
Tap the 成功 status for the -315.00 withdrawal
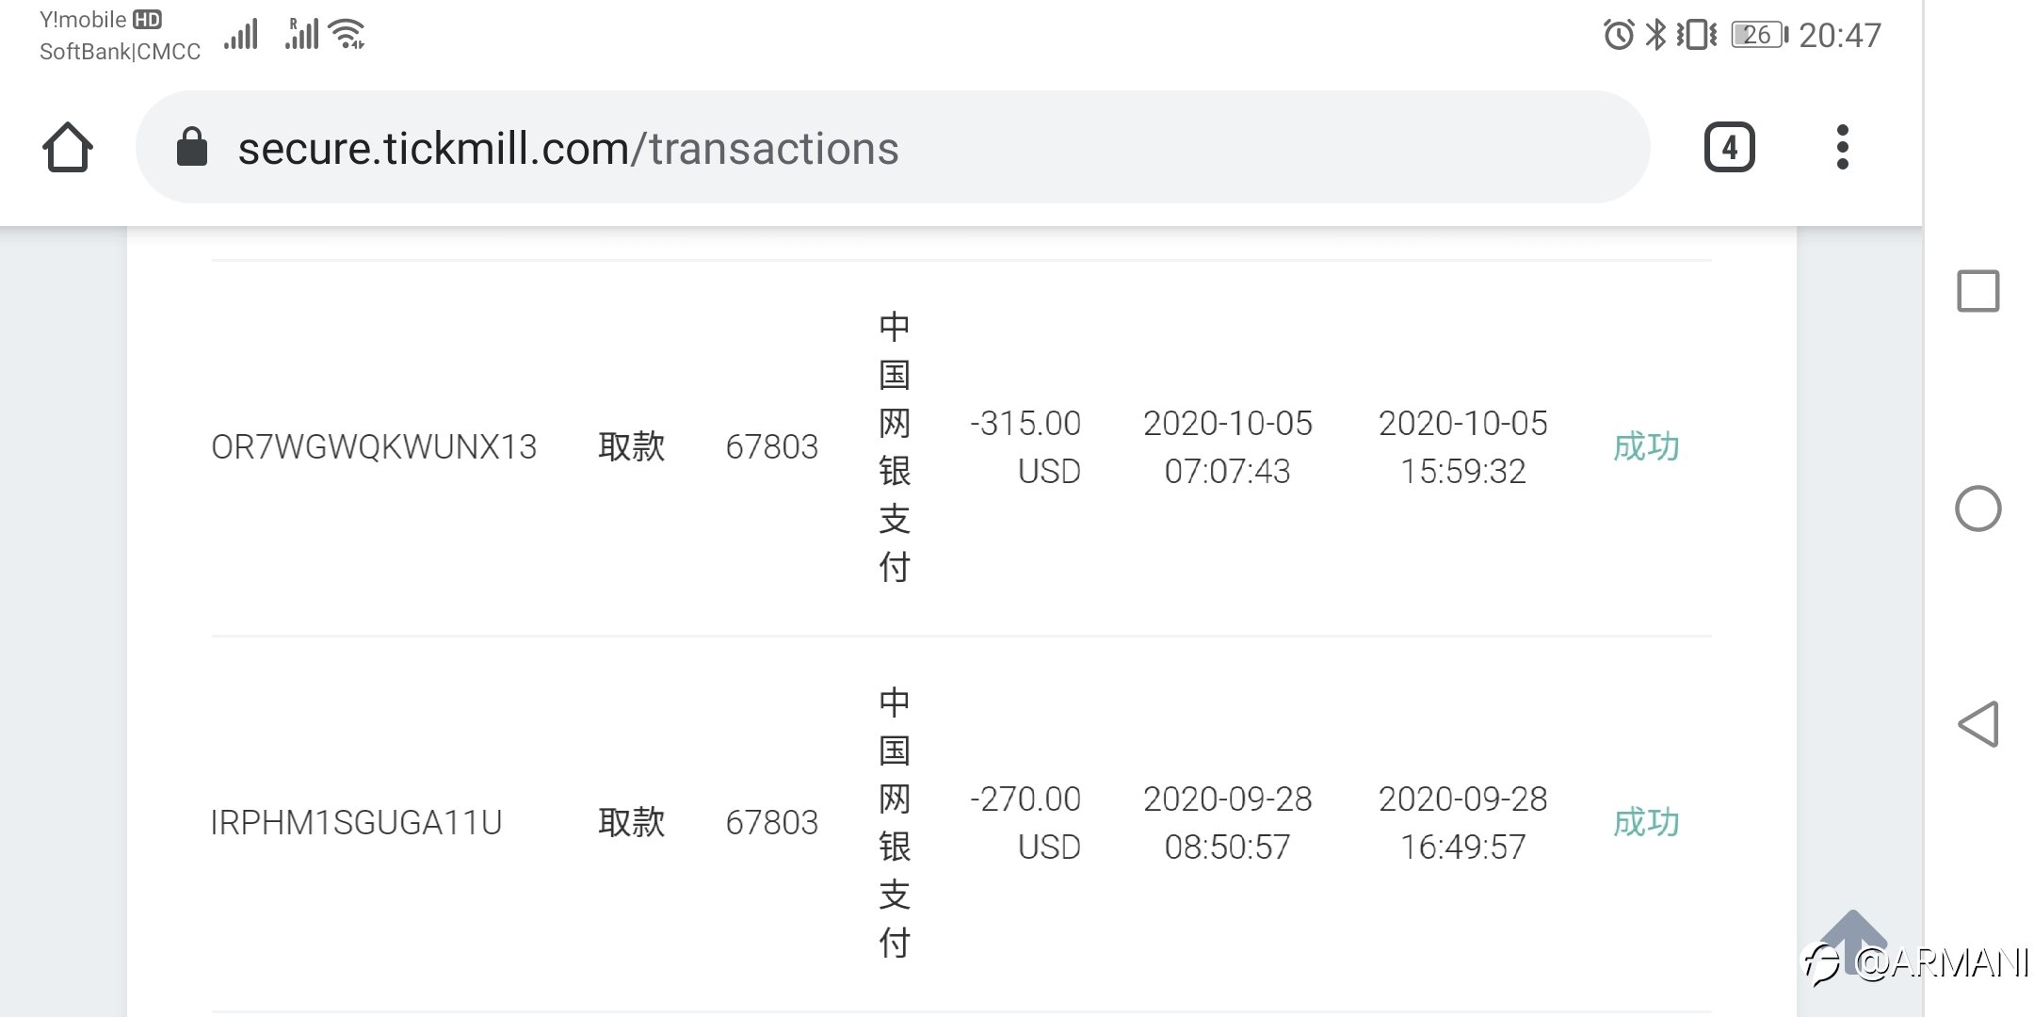[1646, 446]
